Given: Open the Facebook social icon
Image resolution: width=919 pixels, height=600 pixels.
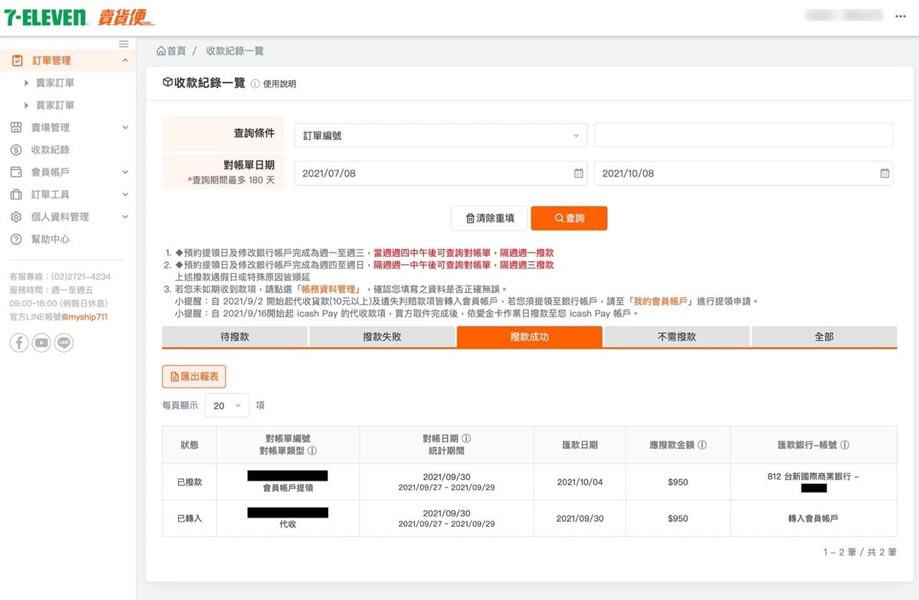Looking at the screenshot, I should point(19,343).
